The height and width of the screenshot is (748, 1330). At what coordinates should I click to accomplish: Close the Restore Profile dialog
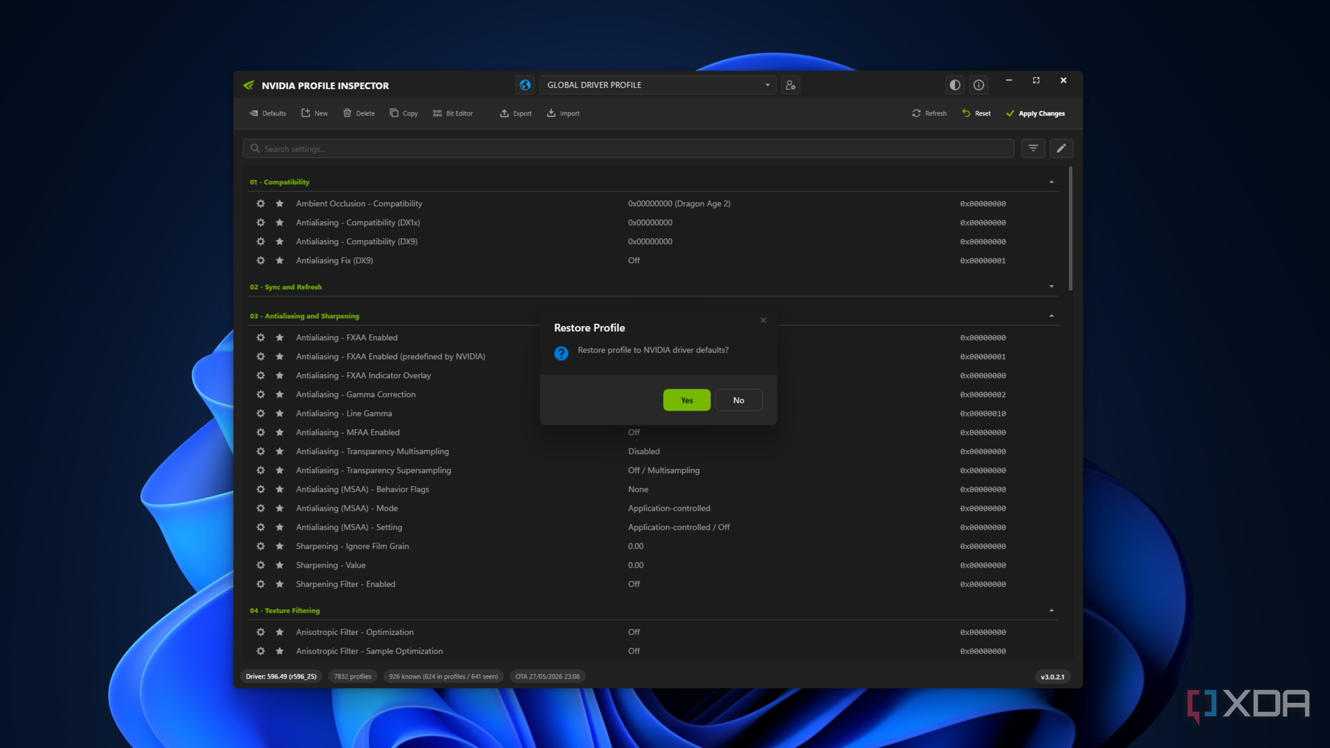tap(763, 320)
